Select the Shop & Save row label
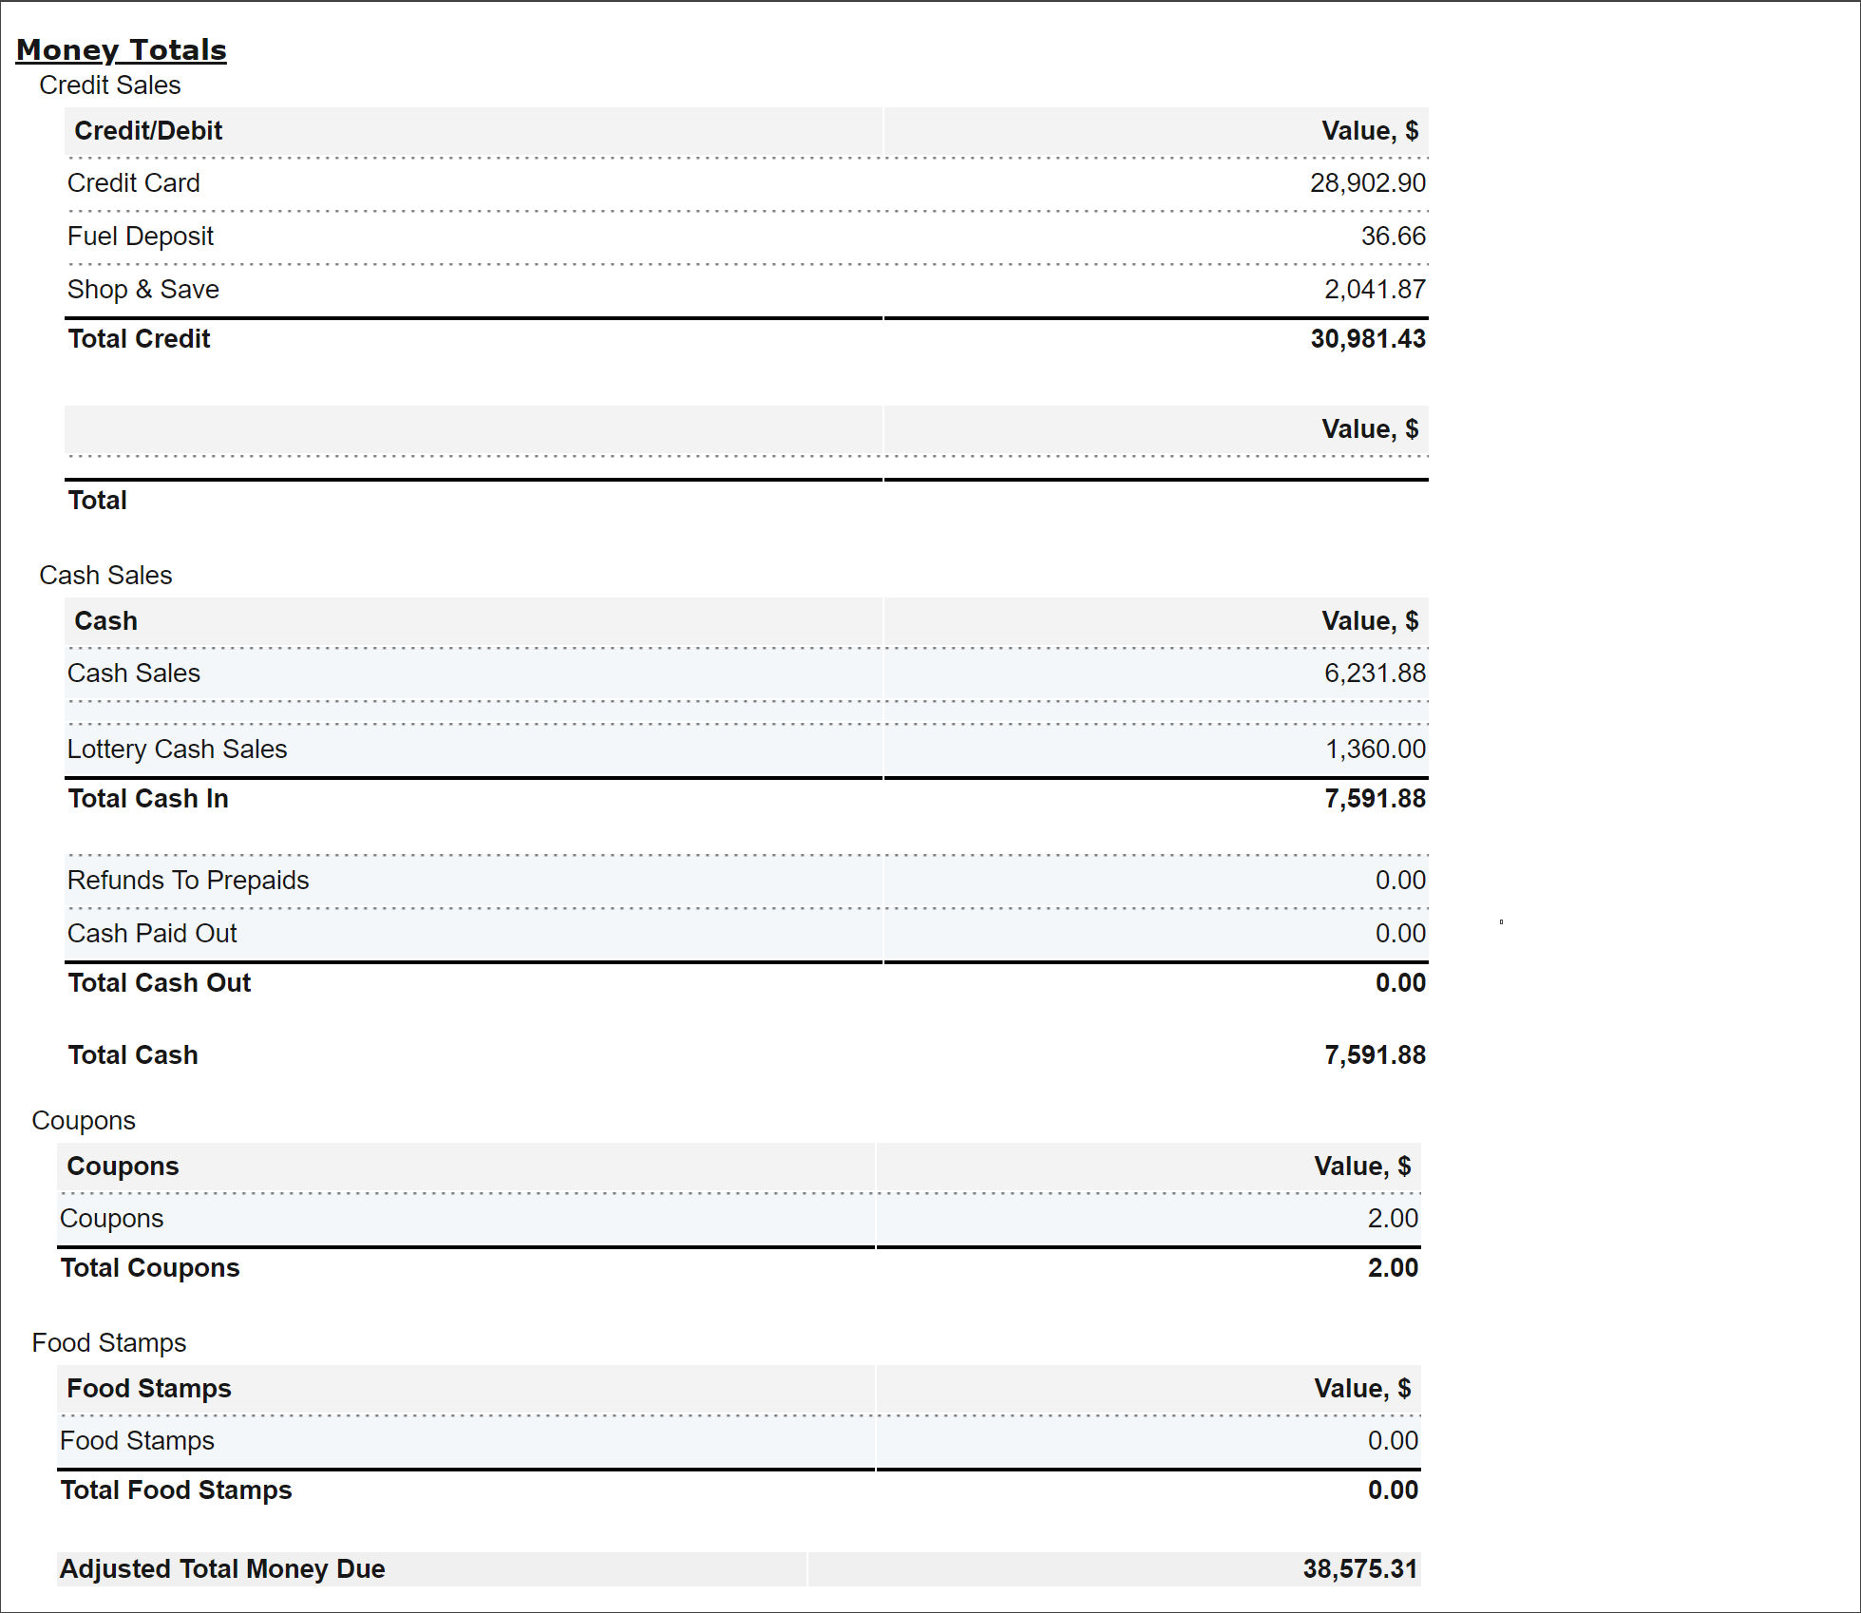The width and height of the screenshot is (1861, 1613). pos(143,290)
